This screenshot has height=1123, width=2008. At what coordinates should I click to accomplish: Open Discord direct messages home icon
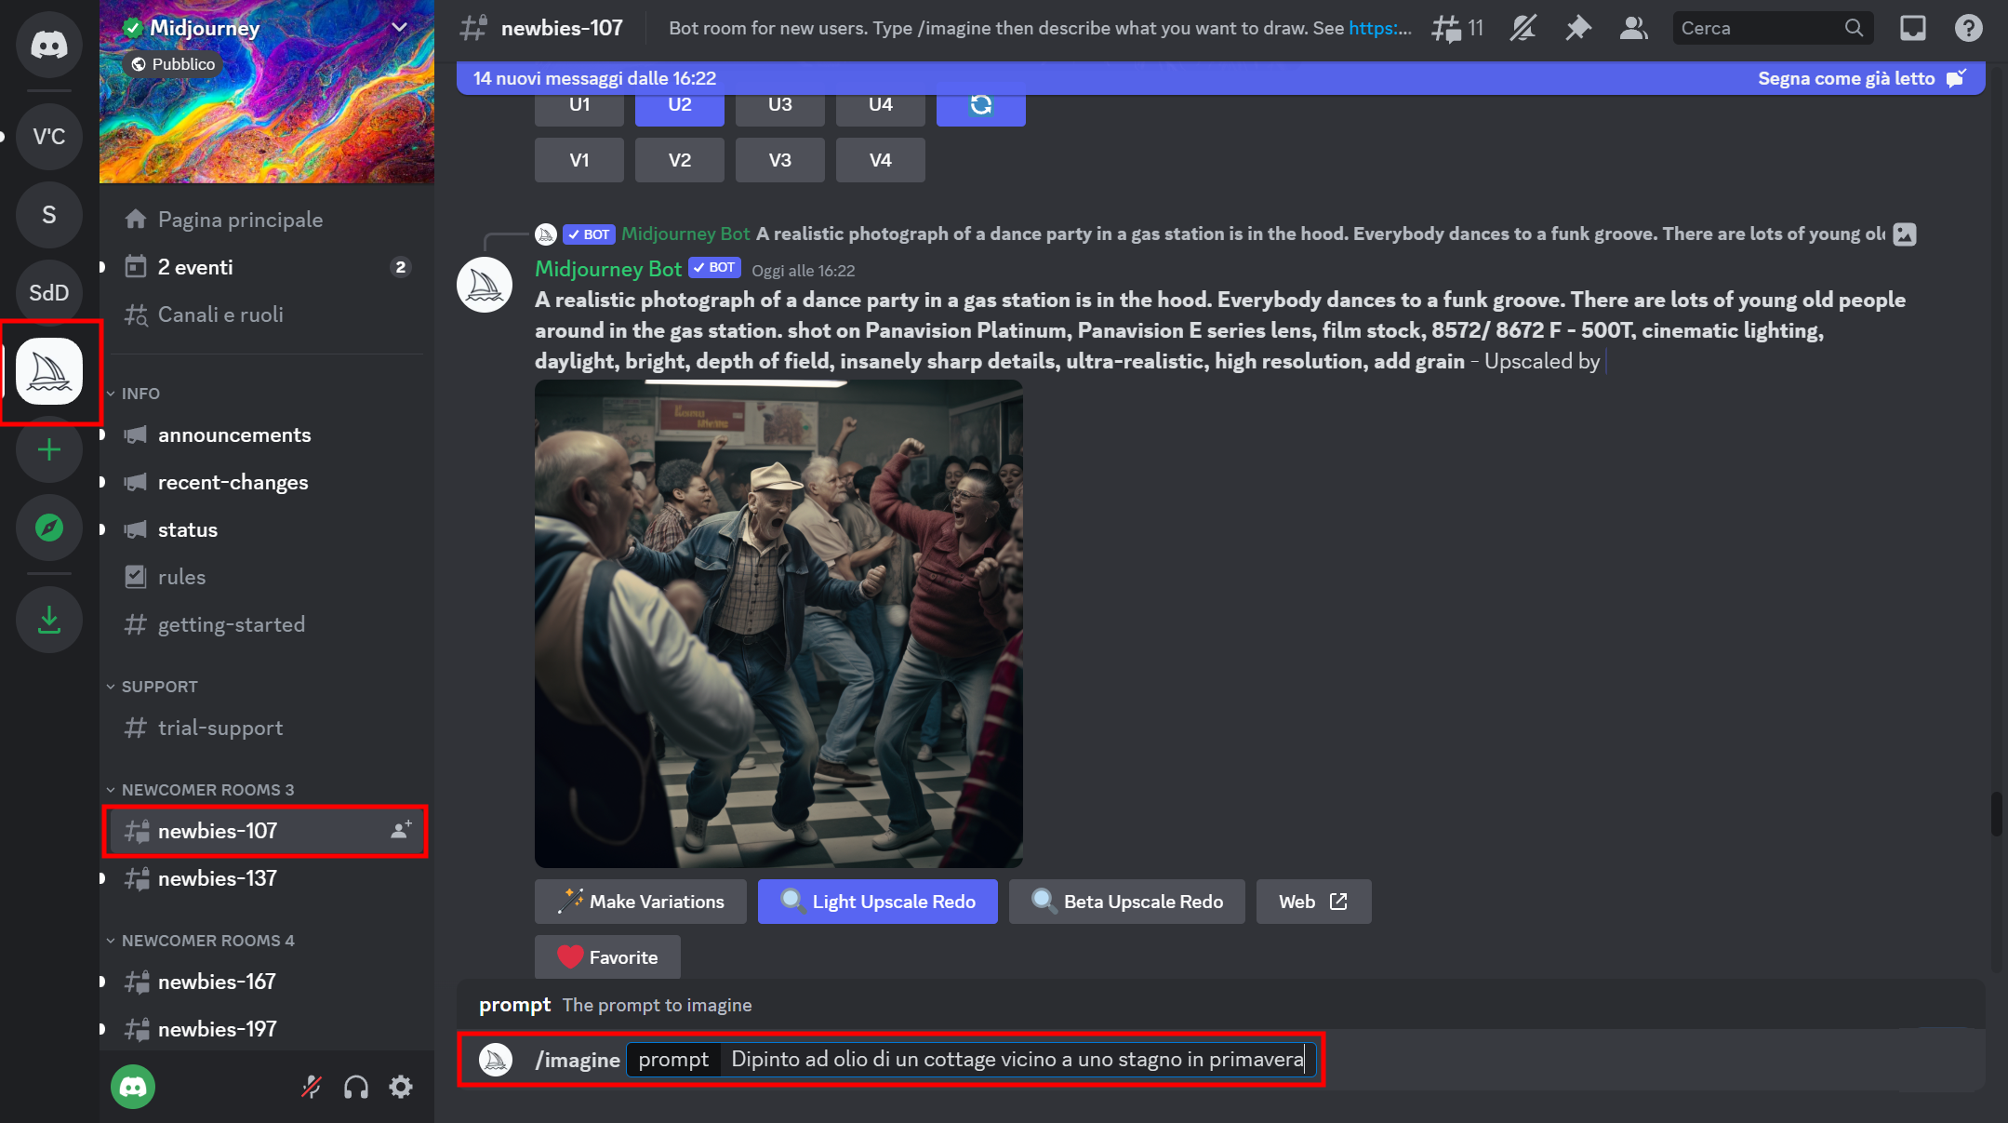pos(48,44)
